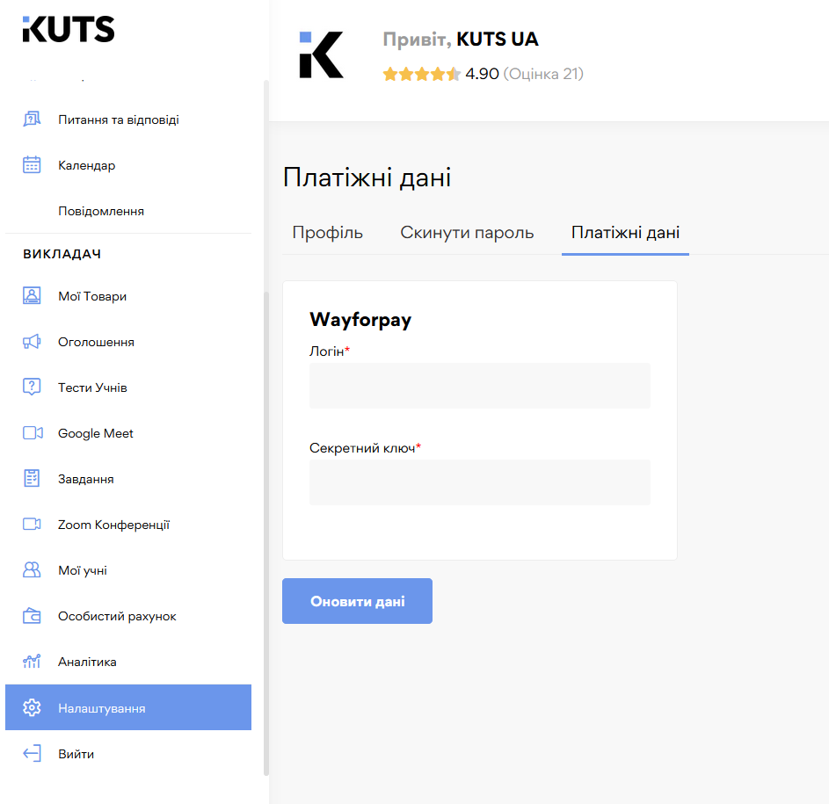The height and width of the screenshot is (804, 829).
Task: Click the sidebar vertical scrollbar
Action: tap(266, 527)
